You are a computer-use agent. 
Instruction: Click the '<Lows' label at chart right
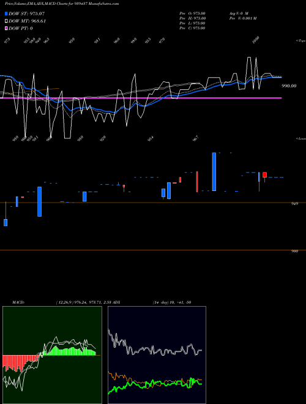300,138
